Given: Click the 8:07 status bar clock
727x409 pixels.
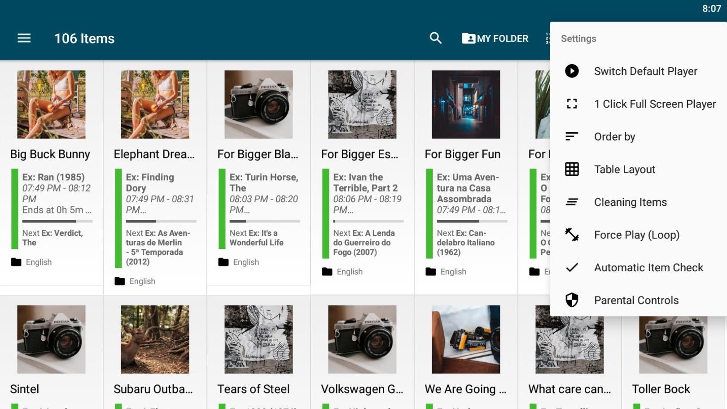Looking at the screenshot, I should pos(711,9).
